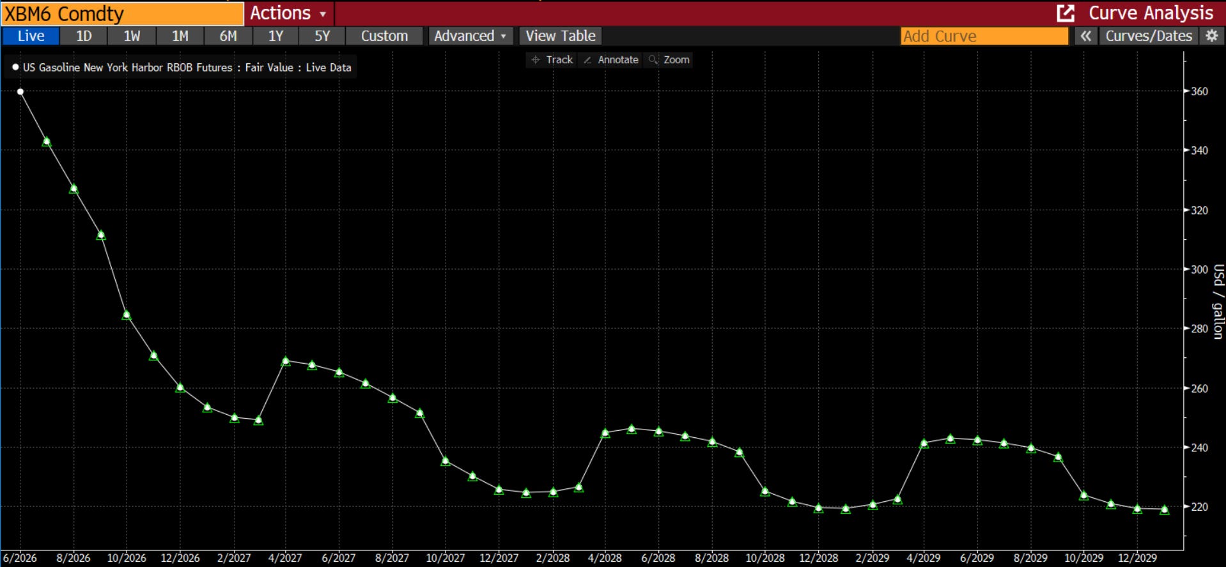Select the 1D time range
The image size is (1226, 567).
[x=84, y=36]
